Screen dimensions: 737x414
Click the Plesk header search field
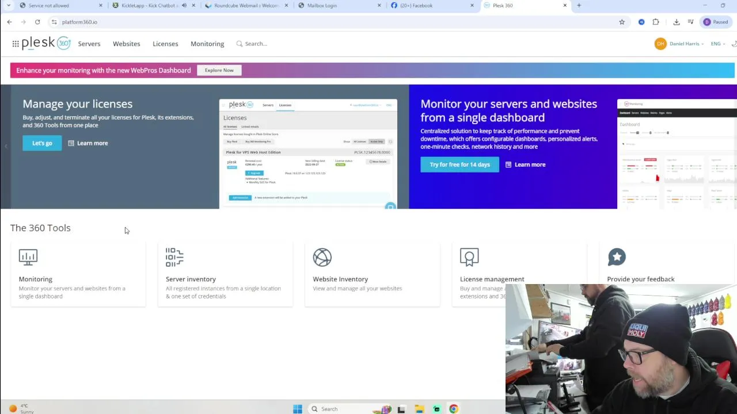(256, 44)
